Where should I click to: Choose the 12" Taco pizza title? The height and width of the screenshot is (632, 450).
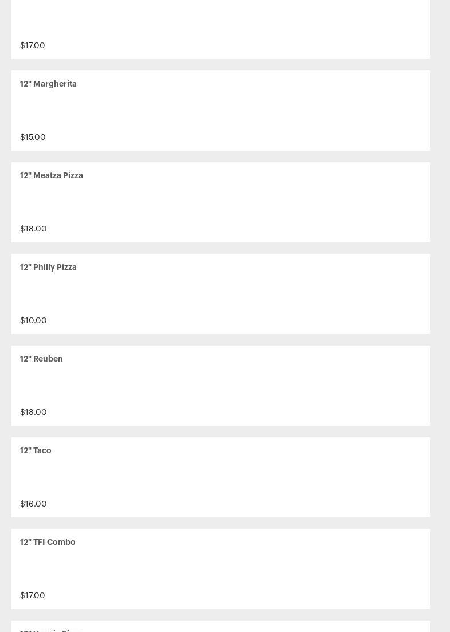tap(36, 450)
